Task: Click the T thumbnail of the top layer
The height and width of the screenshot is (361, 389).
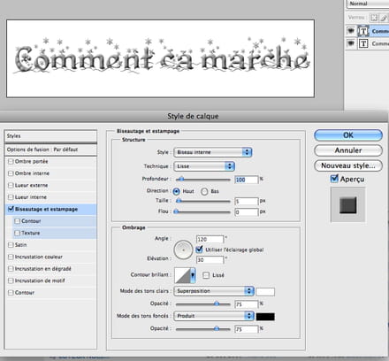Action: 363,31
